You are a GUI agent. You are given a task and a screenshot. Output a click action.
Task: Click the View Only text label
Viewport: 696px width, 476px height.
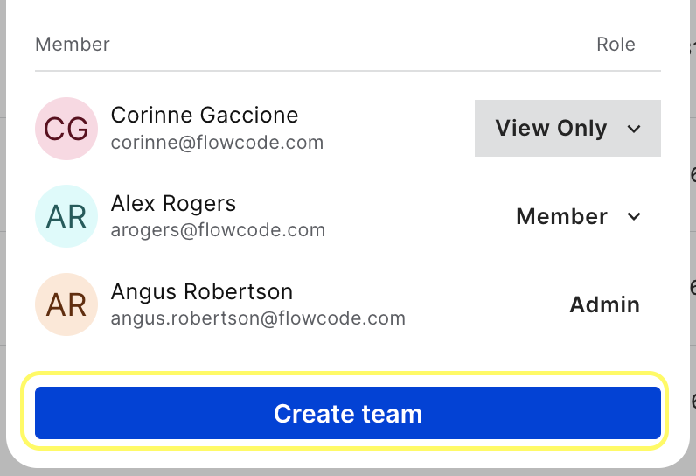(551, 129)
